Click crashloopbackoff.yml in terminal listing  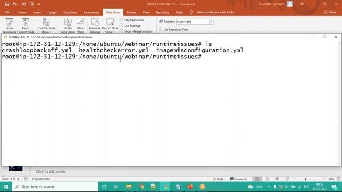[x=36, y=50]
